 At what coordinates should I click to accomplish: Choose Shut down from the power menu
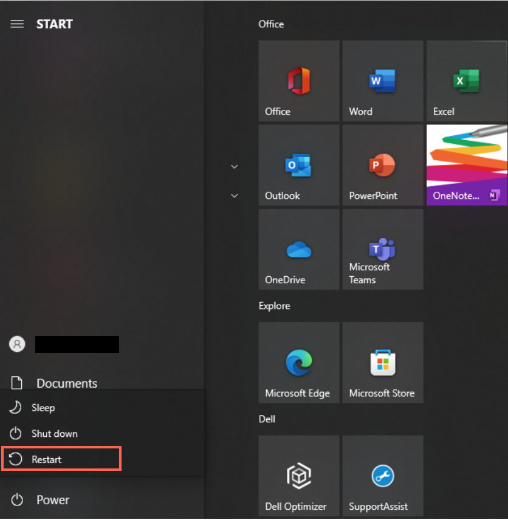click(102, 433)
